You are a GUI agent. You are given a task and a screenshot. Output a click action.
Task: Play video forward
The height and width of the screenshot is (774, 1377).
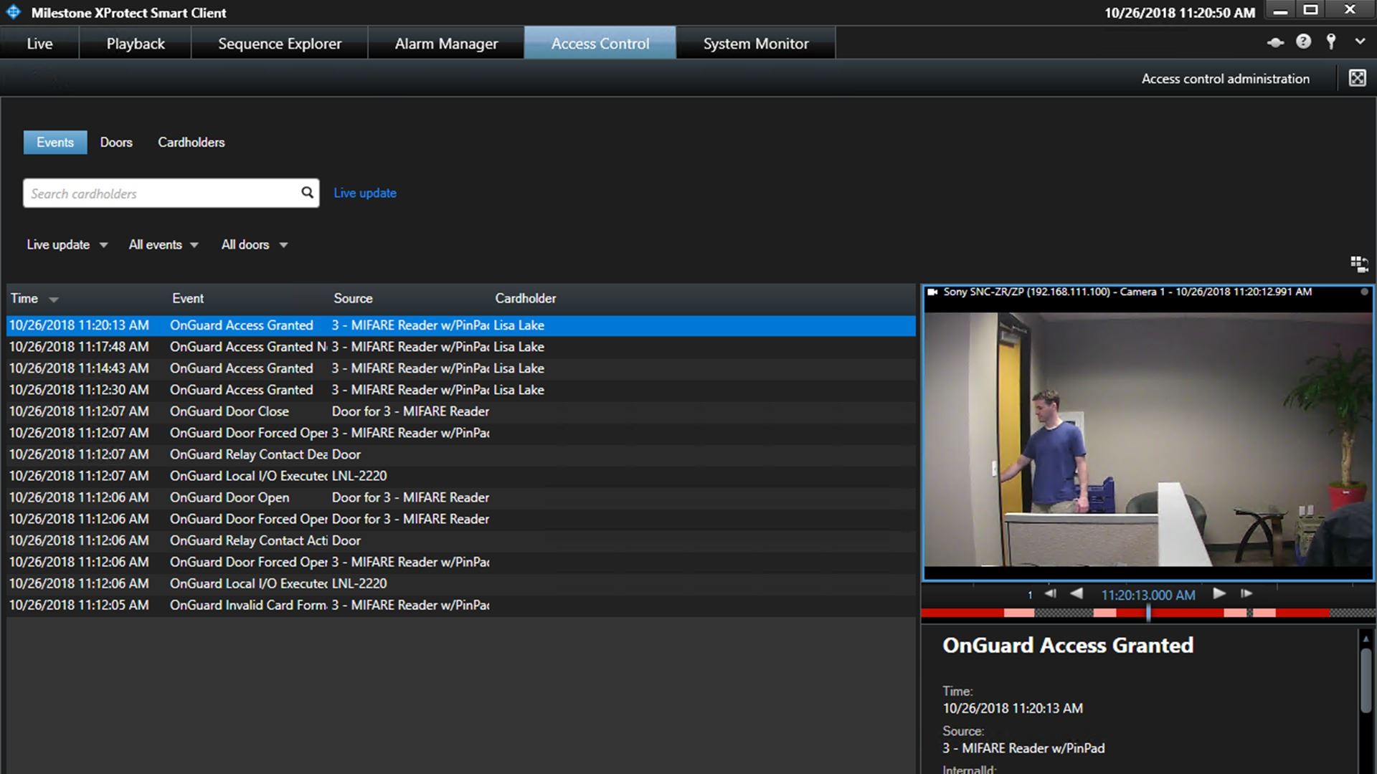click(1219, 593)
